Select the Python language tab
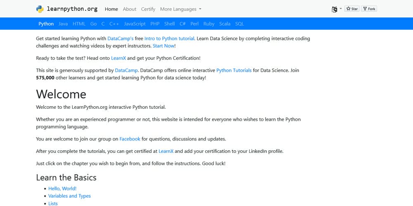The image size is (413, 206). pos(46,23)
